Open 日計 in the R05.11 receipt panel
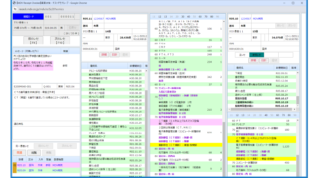 click(x=114, y=55)
